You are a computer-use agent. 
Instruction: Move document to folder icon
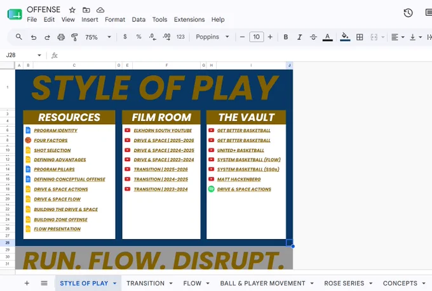pyautogui.click(x=86, y=10)
